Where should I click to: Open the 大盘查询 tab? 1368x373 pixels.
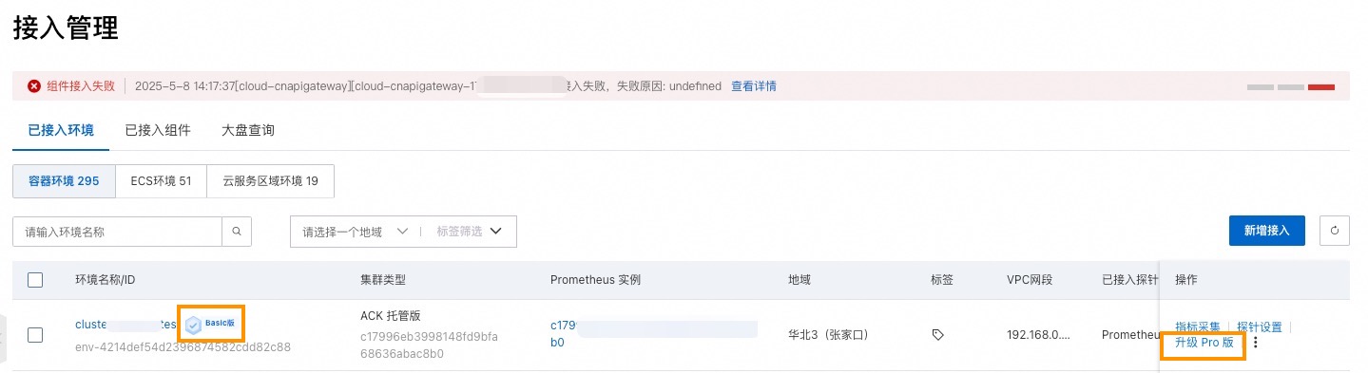click(x=247, y=130)
